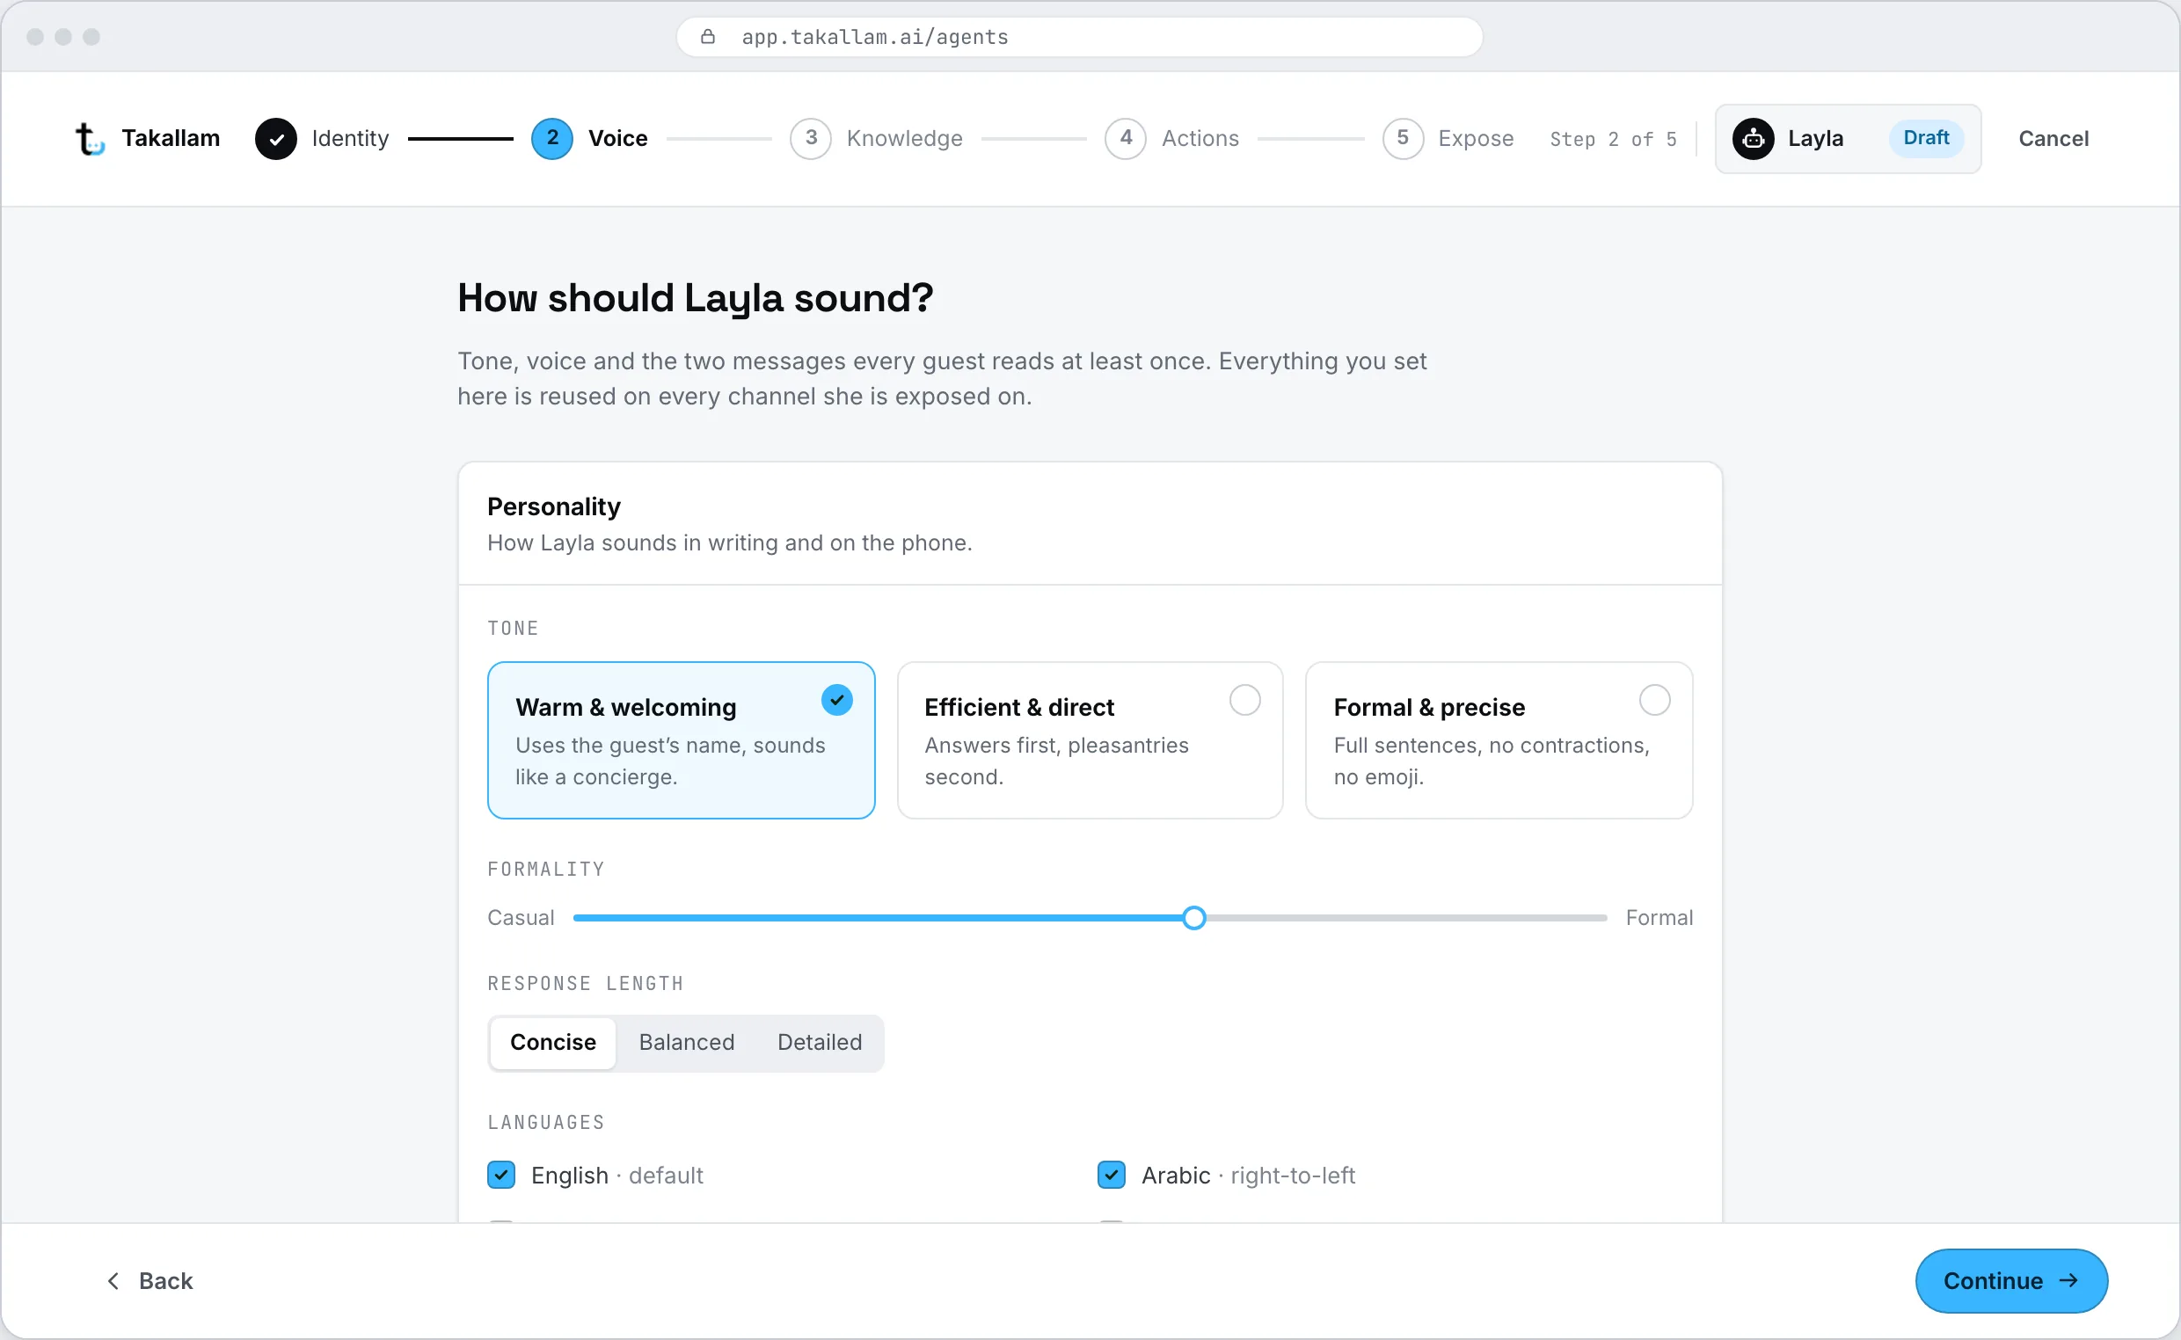Click the Expose step number 5 circle

1403,139
